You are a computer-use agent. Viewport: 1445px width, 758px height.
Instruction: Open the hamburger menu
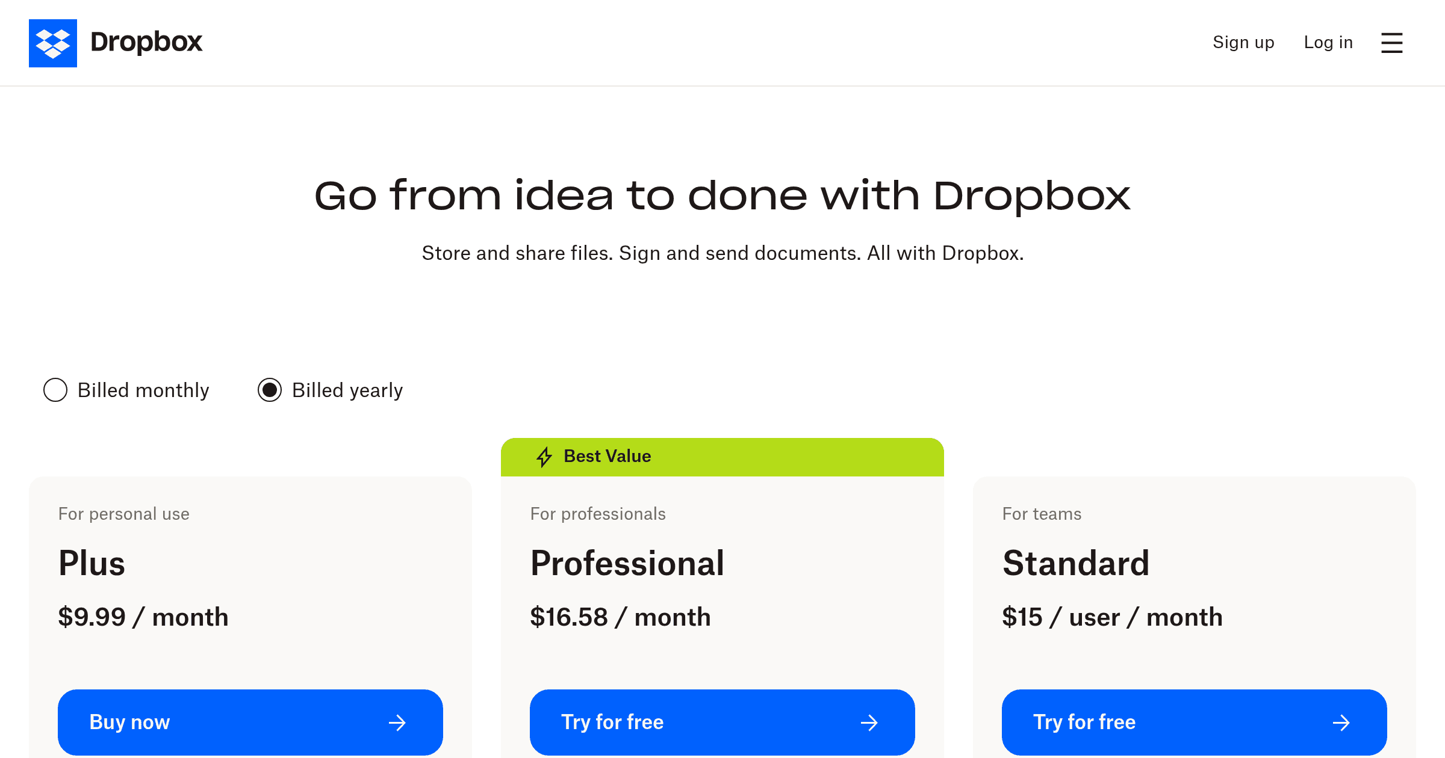1391,43
